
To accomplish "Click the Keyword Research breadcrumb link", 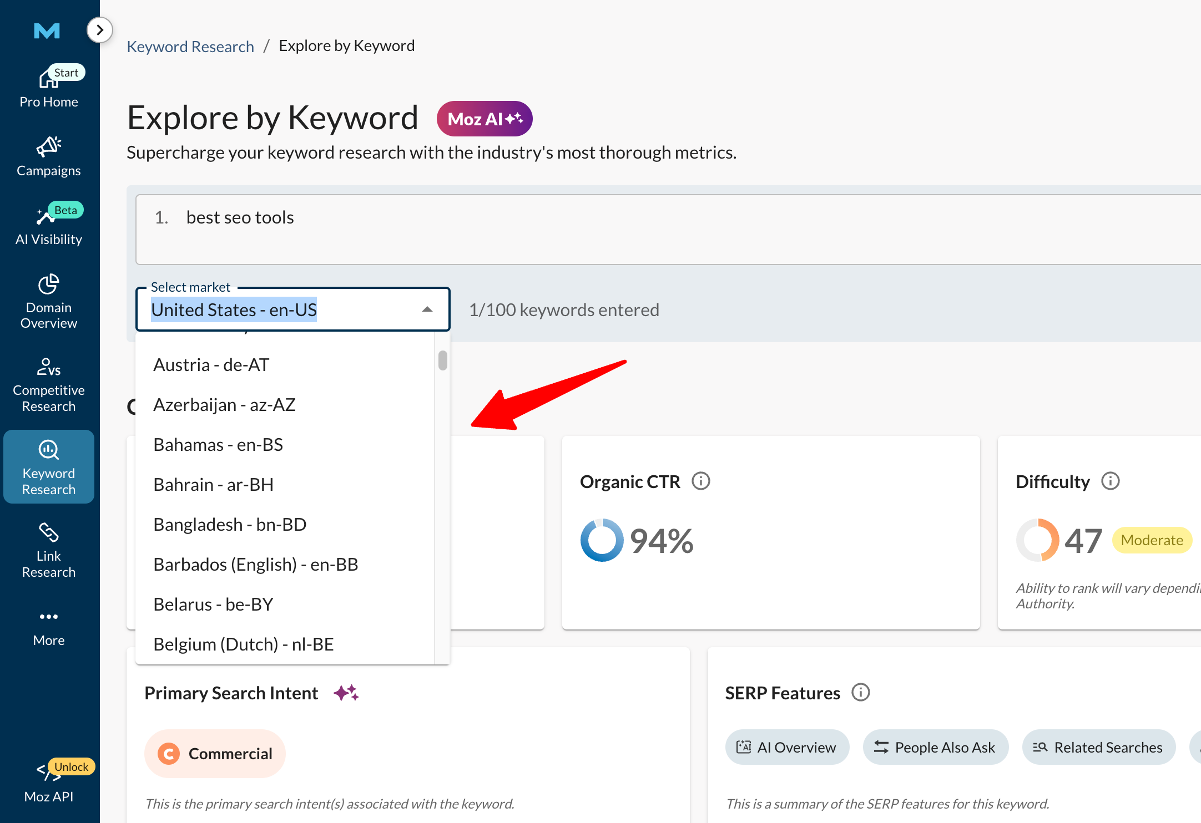I will click(190, 46).
